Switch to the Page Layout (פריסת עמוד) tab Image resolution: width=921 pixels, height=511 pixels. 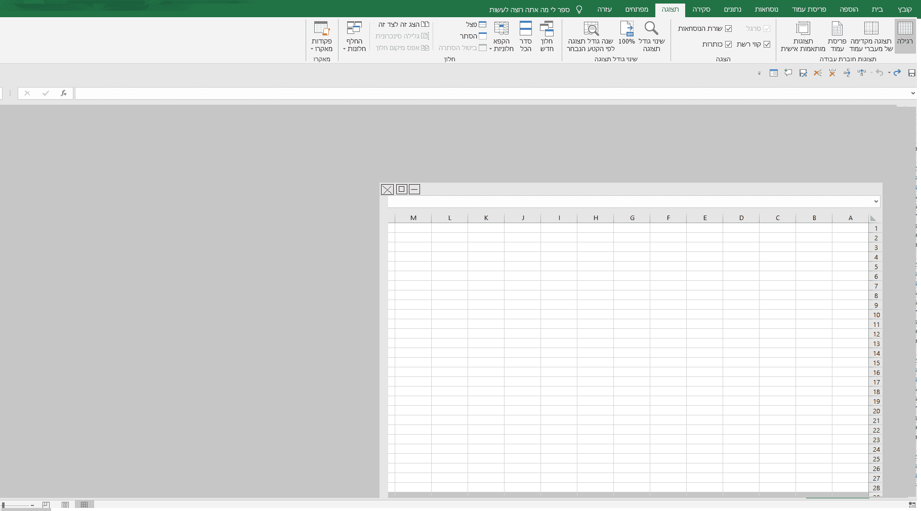[809, 9]
